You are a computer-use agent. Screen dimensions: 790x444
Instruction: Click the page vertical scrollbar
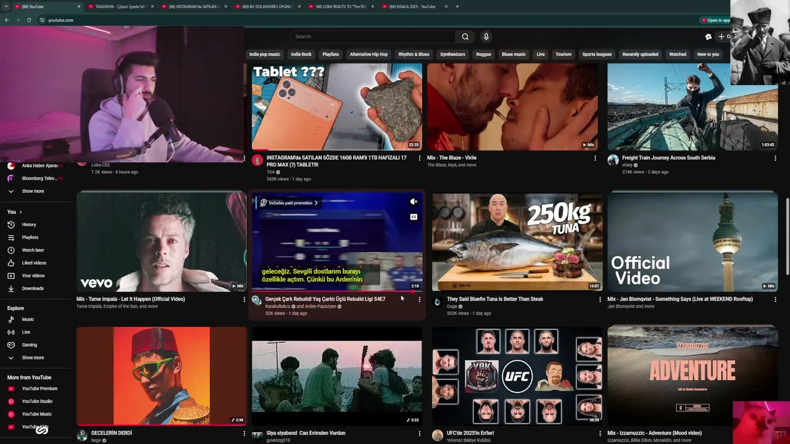click(x=787, y=236)
